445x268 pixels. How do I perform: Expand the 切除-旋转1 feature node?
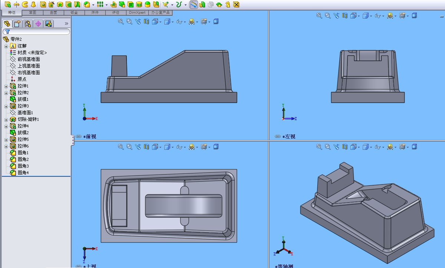click(6, 119)
